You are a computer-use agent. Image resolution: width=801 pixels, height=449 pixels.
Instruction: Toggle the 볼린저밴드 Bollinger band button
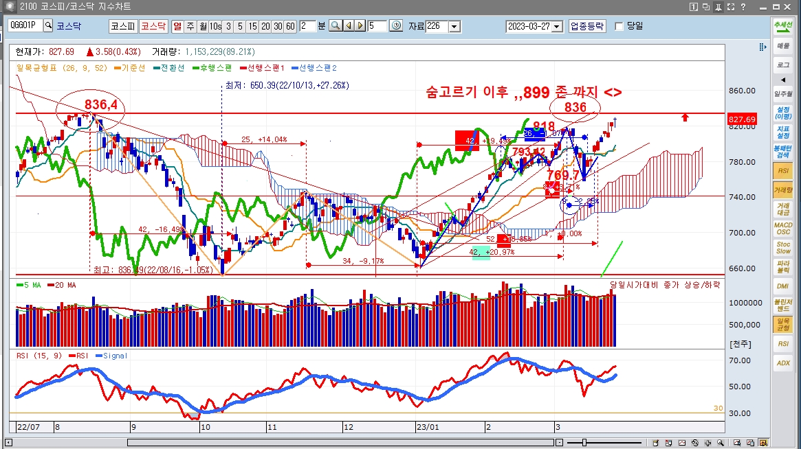pos(783,305)
